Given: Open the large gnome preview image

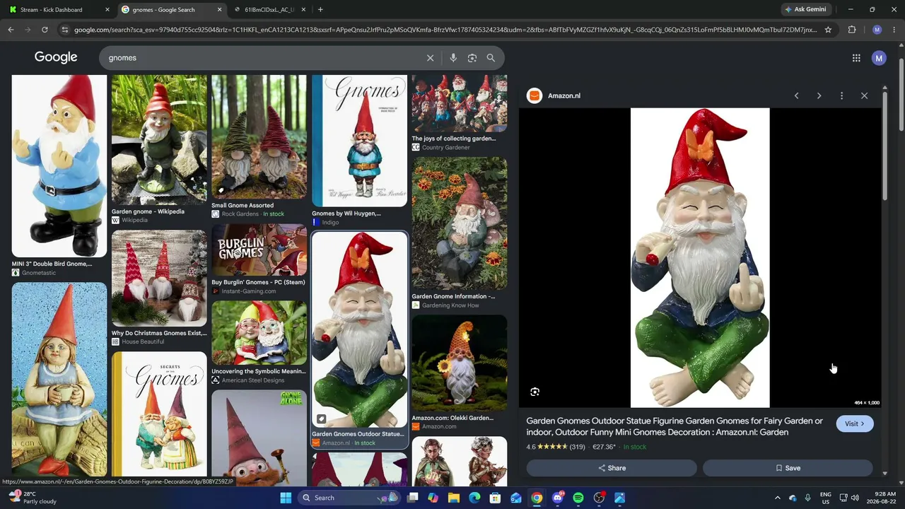Looking at the screenshot, I should pyautogui.click(x=700, y=257).
